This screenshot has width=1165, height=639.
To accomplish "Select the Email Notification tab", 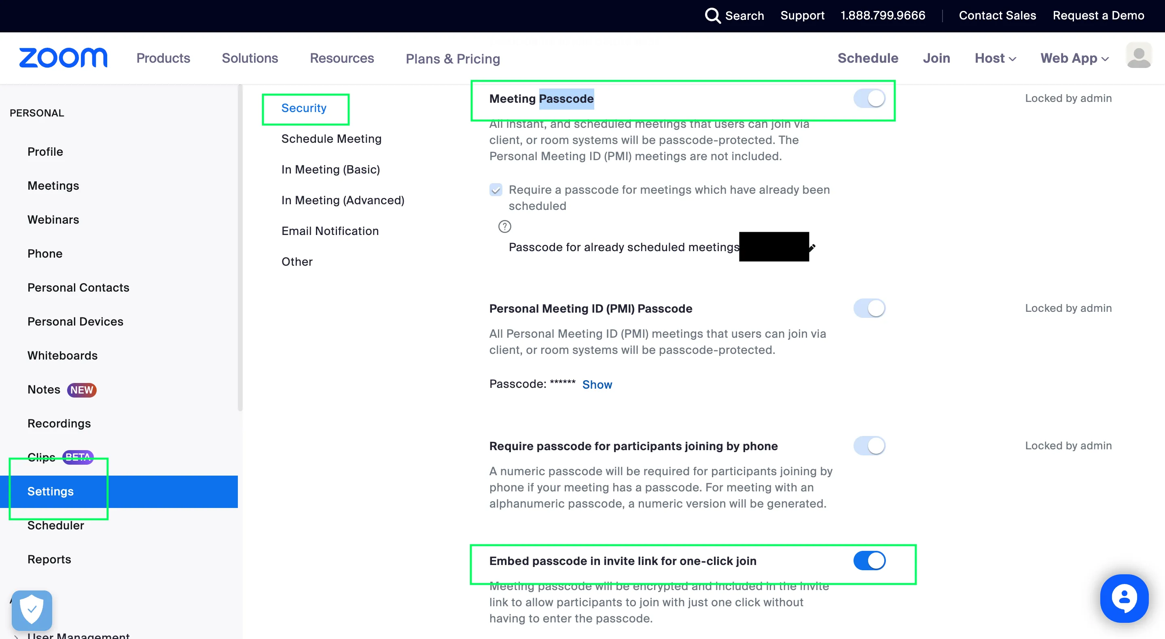I will 330,231.
